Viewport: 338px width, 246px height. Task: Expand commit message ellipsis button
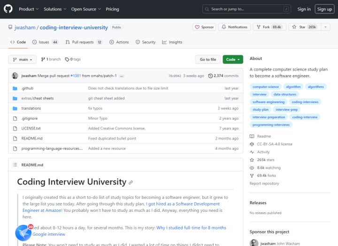[x=122, y=76]
